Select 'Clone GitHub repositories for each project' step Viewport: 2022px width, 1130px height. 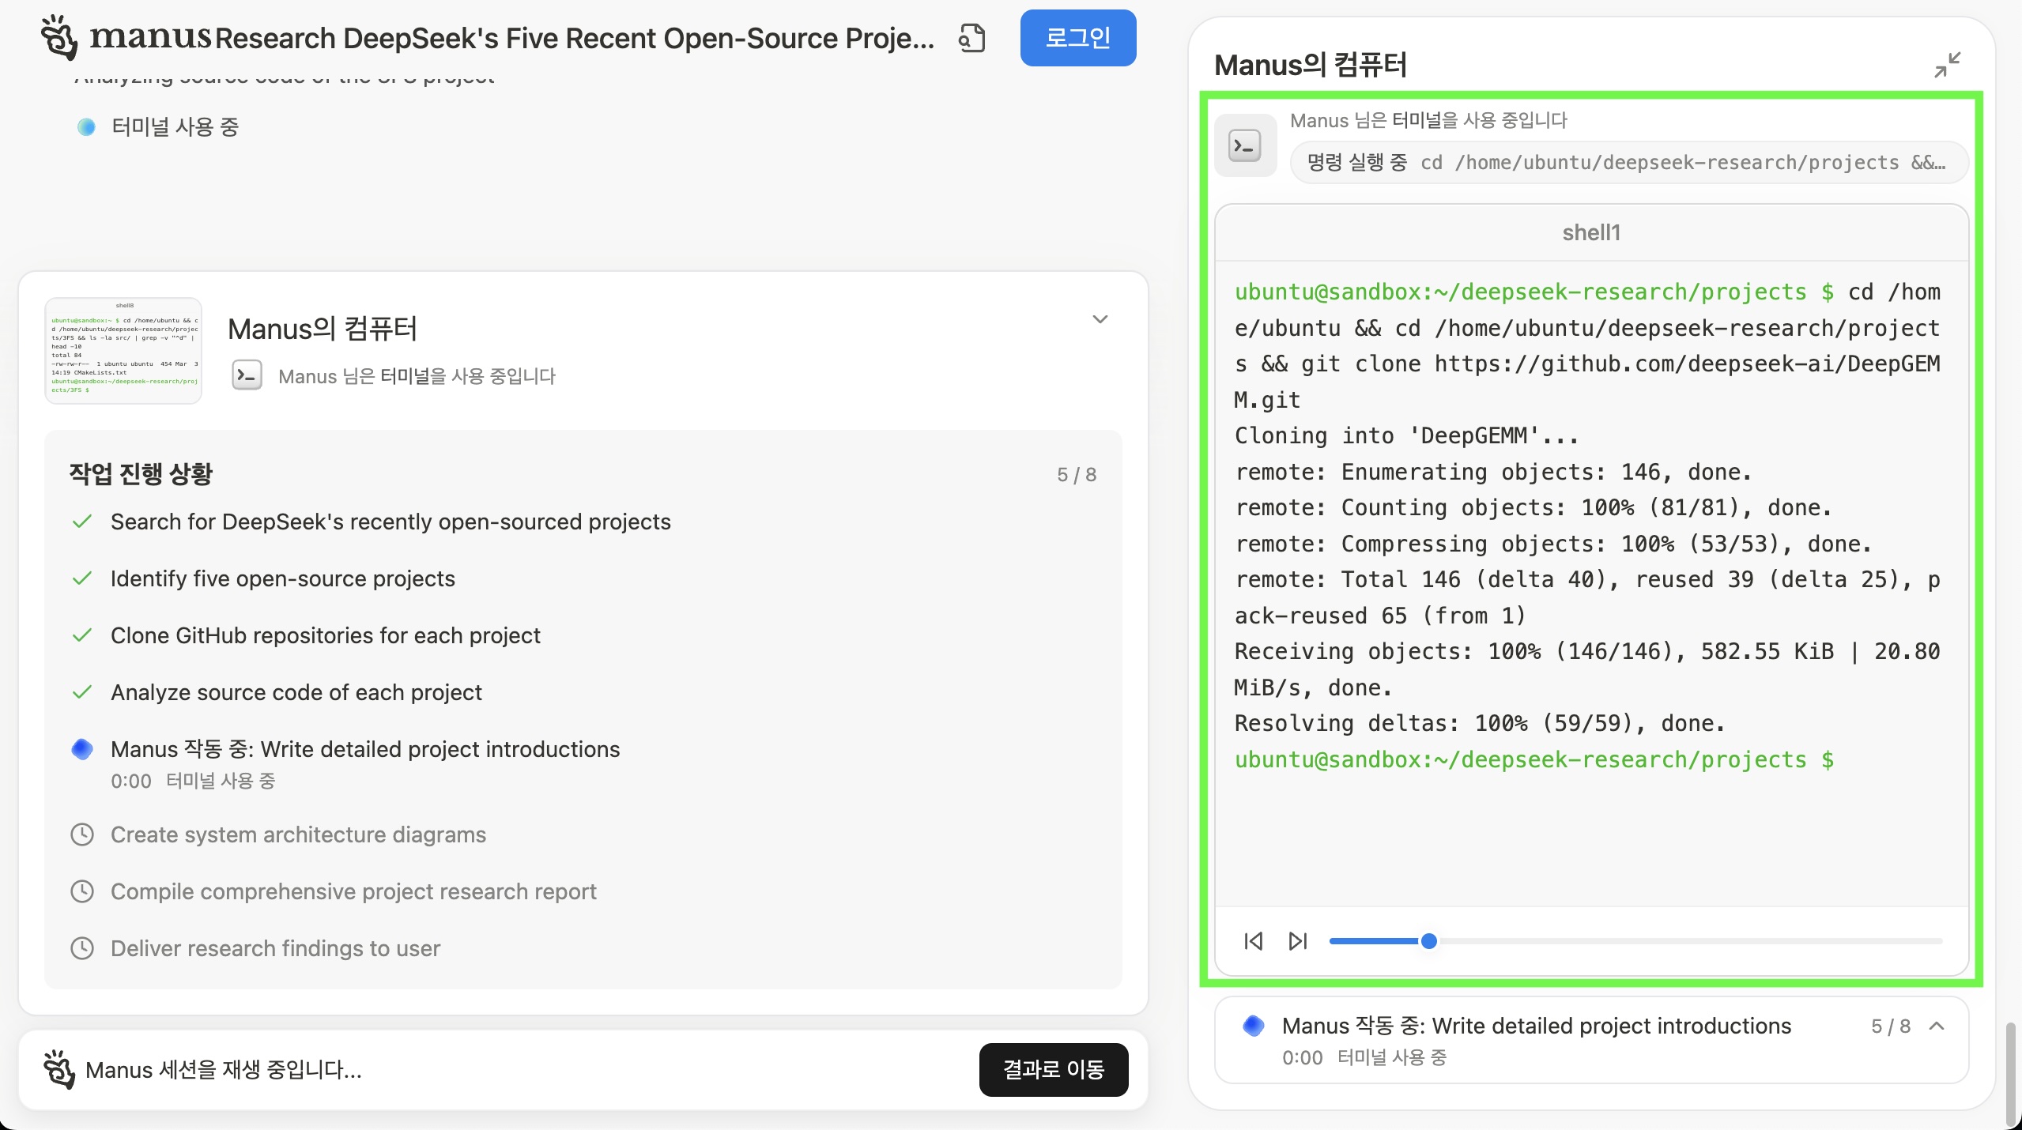coord(326,636)
